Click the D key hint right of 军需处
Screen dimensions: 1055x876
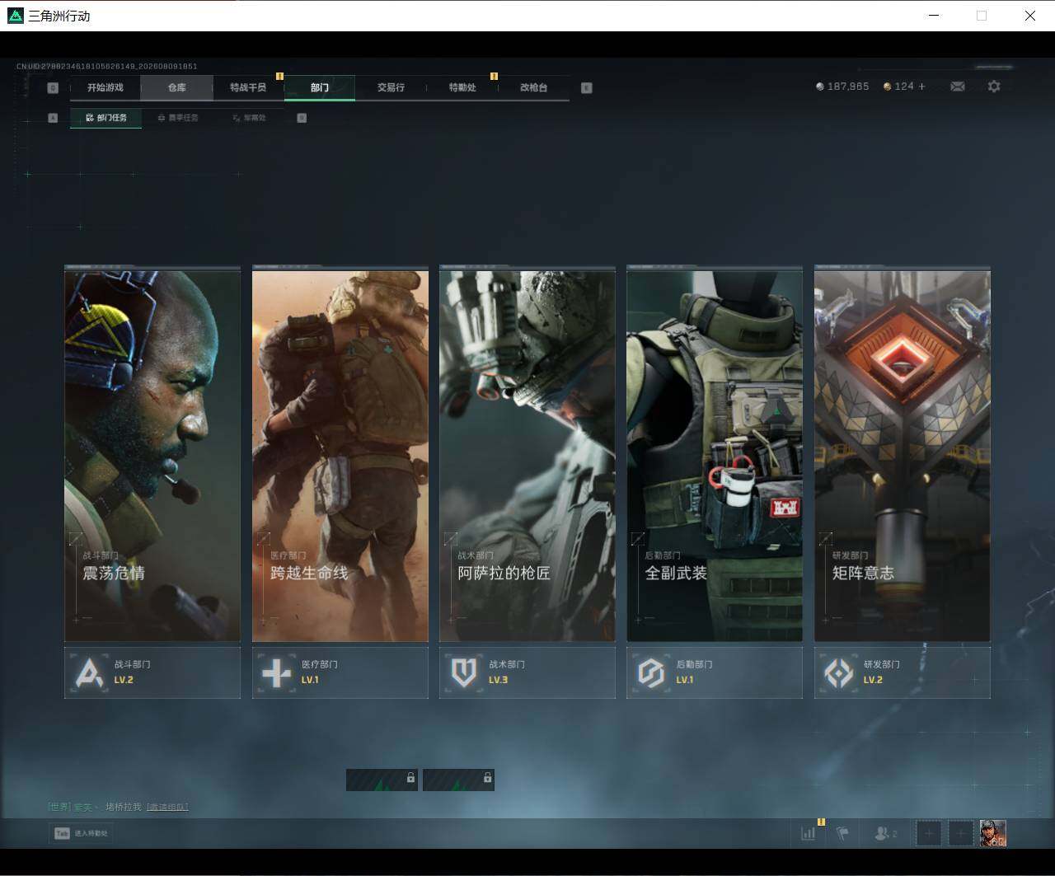[302, 118]
